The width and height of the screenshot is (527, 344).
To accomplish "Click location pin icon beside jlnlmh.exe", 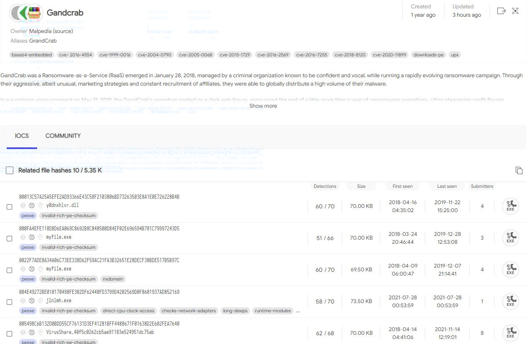I will (x=40, y=301).
